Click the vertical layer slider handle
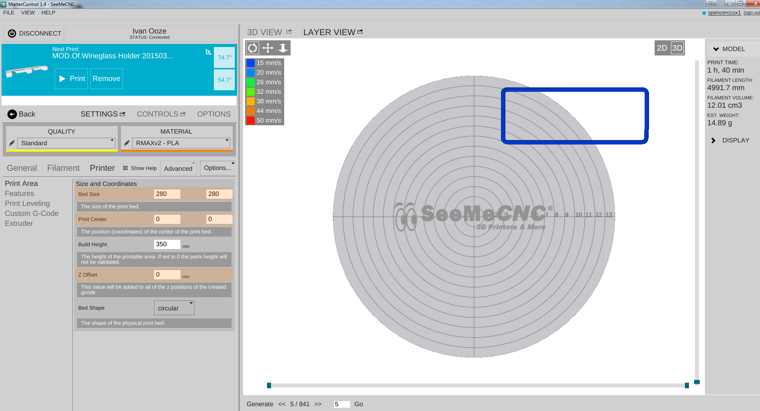This screenshot has width=760, height=411. tap(697, 382)
